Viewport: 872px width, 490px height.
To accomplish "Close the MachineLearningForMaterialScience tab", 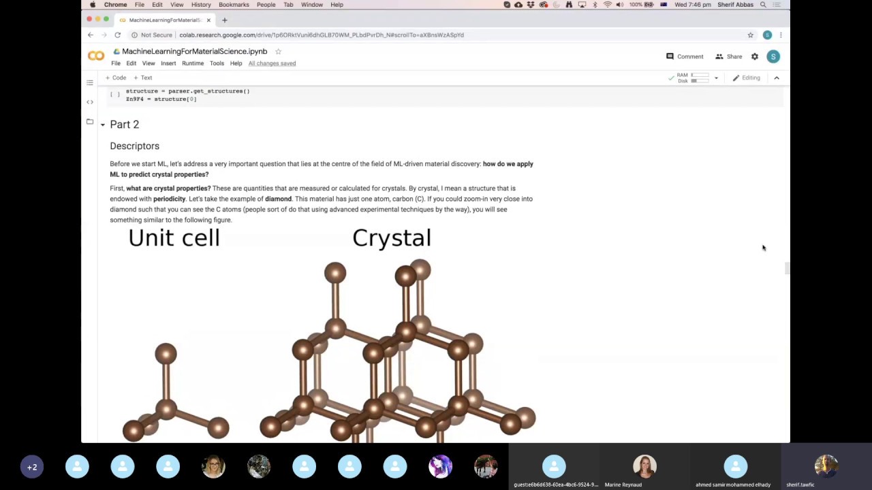I will 208,20.
